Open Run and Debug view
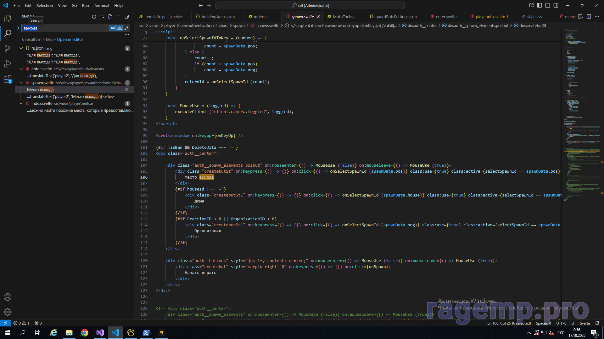 [8, 64]
